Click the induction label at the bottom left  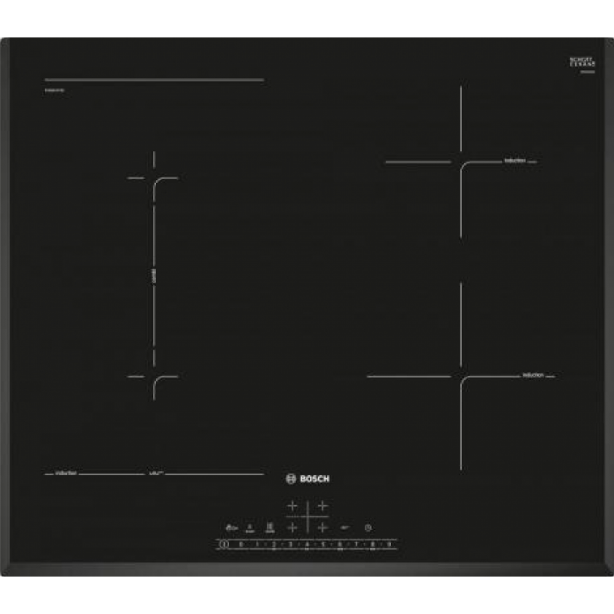click(x=66, y=473)
